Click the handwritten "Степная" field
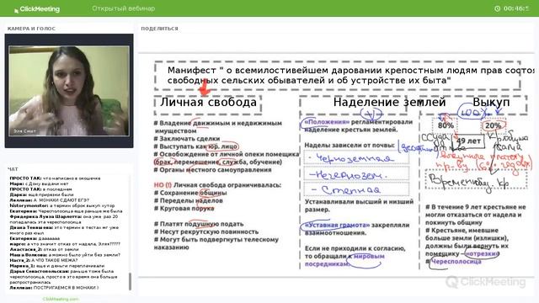Viewport: 539px width, 303px height. coord(356,189)
